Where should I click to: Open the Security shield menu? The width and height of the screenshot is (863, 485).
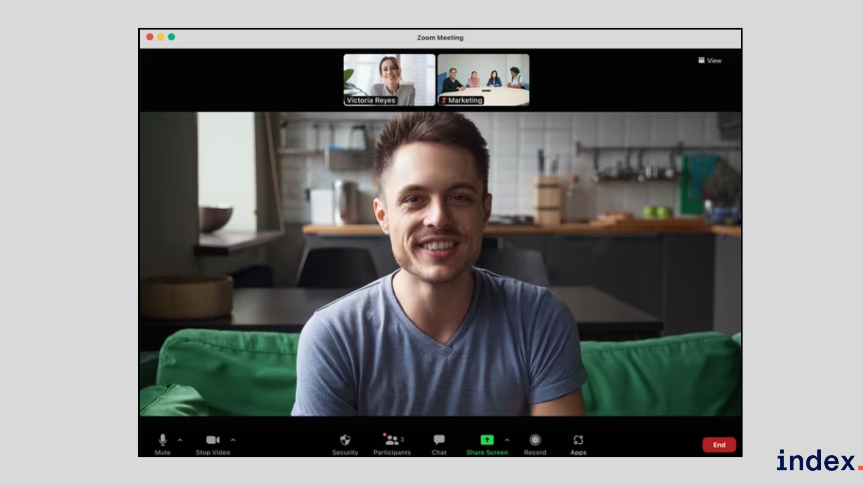click(x=345, y=441)
